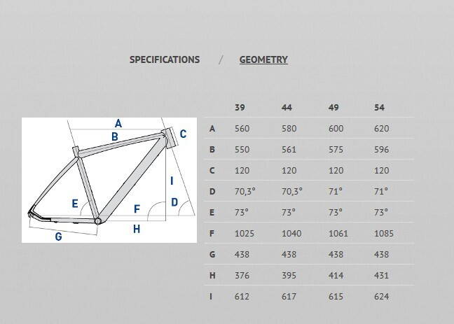Click the 580 value in row A

pyautogui.click(x=288, y=129)
